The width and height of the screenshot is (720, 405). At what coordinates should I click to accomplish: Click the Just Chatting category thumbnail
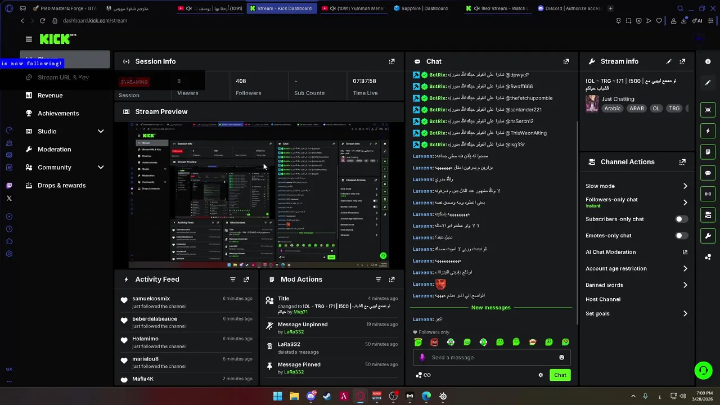592,103
